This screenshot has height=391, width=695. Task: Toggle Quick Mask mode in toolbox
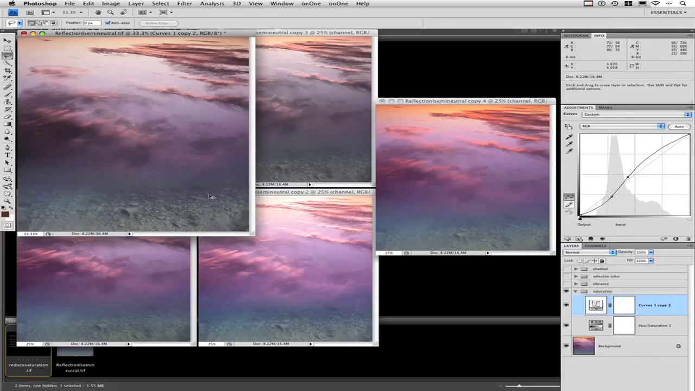(8, 225)
